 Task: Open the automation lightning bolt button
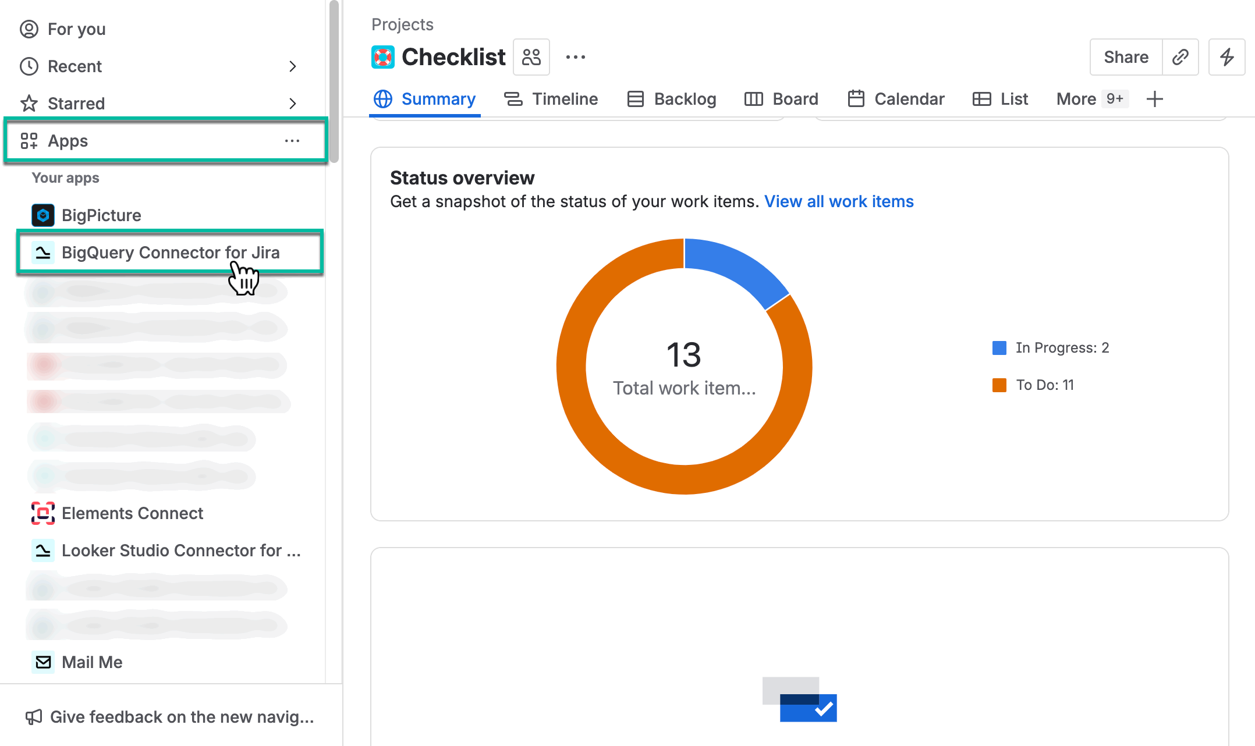(x=1226, y=57)
